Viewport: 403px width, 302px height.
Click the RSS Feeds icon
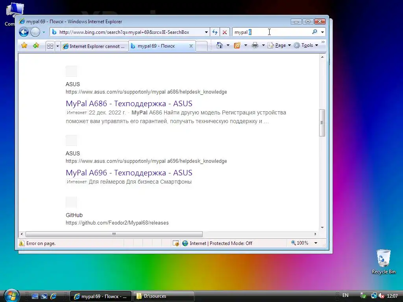click(x=237, y=46)
